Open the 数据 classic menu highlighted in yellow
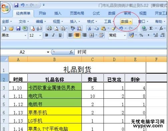Image resolution: width=168 pixels, height=131 pixels. coord(126,21)
